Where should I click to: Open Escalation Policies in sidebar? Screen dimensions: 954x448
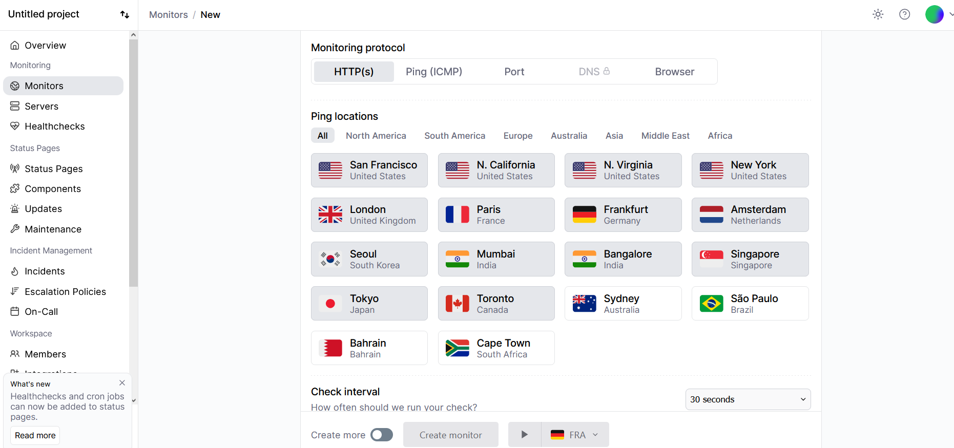click(63, 291)
